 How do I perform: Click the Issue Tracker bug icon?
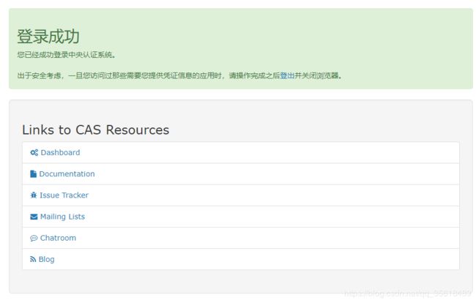34,195
